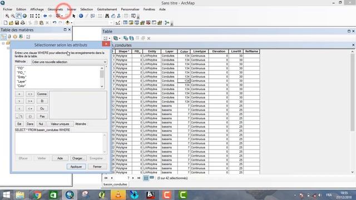Click the Windows Start button
The width and height of the screenshot is (356, 200).
click(6, 195)
